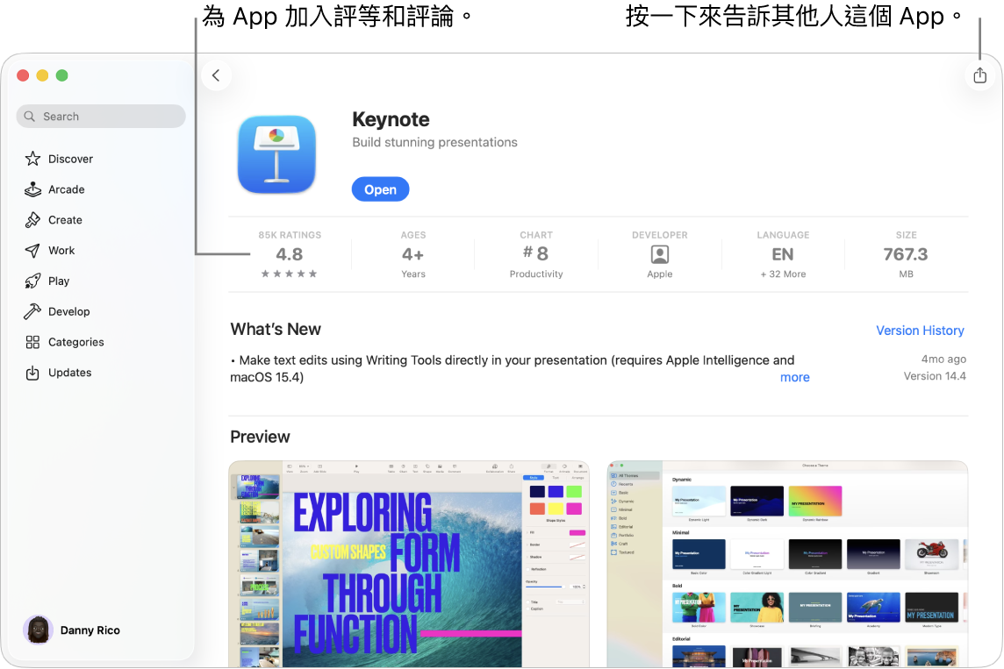1004x669 pixels.
Task: Open the Version History link
Action: pyautogui.click(x=920, y=331)
